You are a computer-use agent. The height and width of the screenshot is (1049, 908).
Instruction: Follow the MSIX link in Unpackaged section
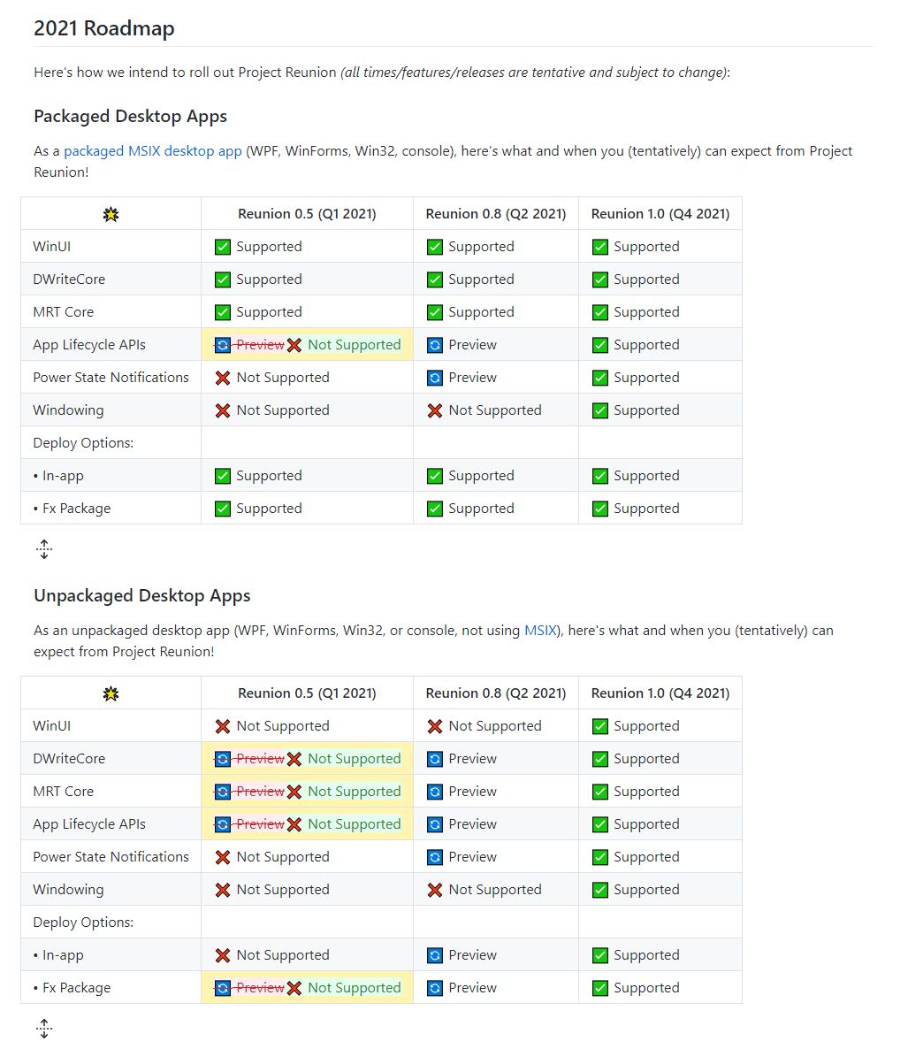click(x=540, y=631)
